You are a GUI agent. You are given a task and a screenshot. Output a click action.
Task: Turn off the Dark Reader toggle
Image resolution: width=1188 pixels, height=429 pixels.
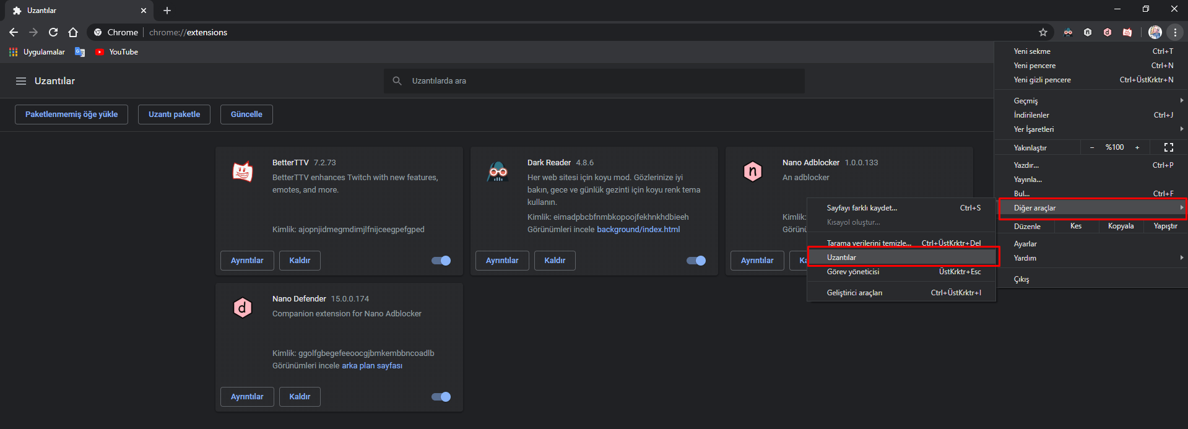coord(696,261)
